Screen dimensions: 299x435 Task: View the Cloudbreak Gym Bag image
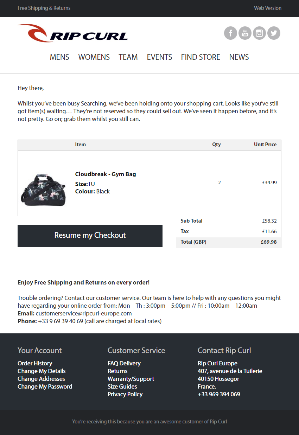(44, 190)
